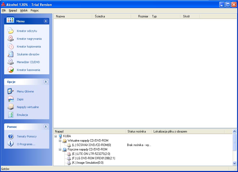Select (F:) LG DVD-ROM DRD8120B(2:1) drive

click(94, 158)
